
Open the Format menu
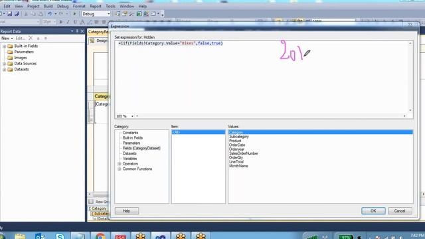pyautogui.click(x=79, y=6)
